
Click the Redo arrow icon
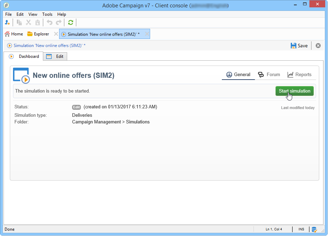[x=59, y=22]
